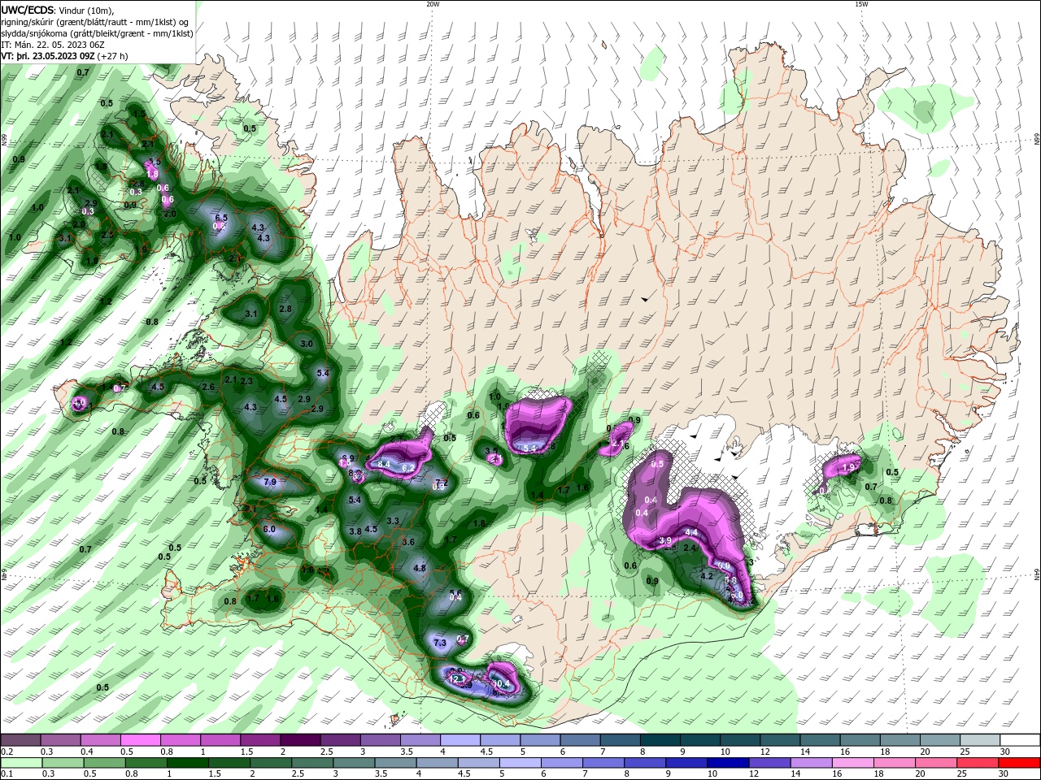Screen dimensions: 1041x780
Task: Click the 4.4 value in the southeast purple area
Action: (692, 532)
